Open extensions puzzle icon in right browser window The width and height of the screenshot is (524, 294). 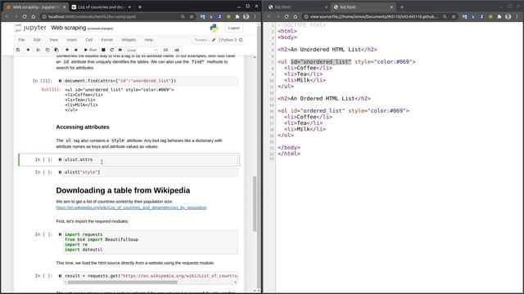point(499,16)
